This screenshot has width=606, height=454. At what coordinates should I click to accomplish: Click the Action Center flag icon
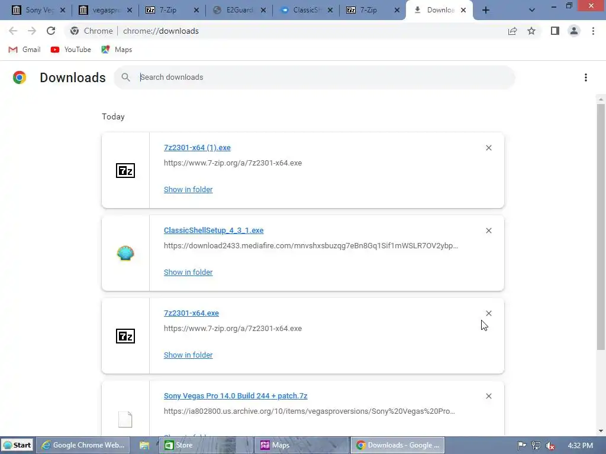point(521,446)
